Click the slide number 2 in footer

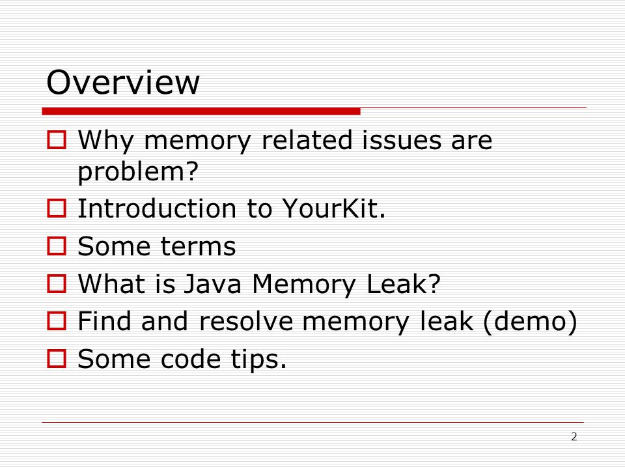574,436
